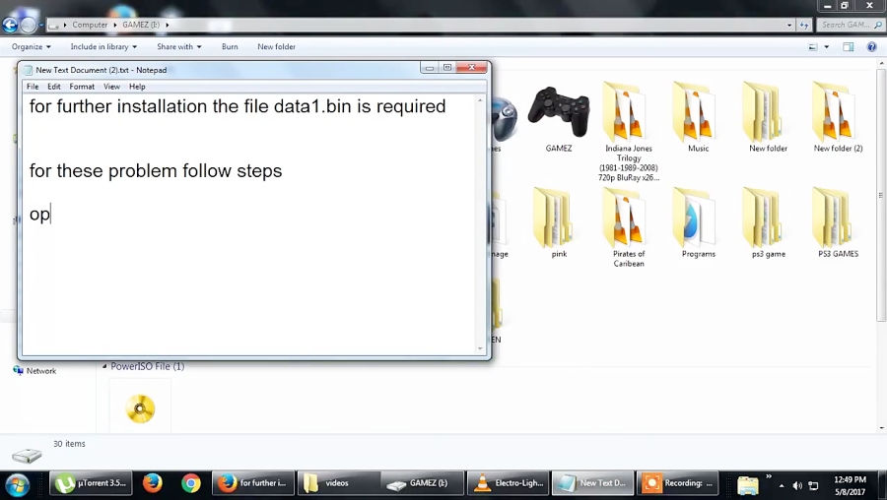Collapse the PowerISO File group
This screenshot has width=887, height=500.
(104, 366)
